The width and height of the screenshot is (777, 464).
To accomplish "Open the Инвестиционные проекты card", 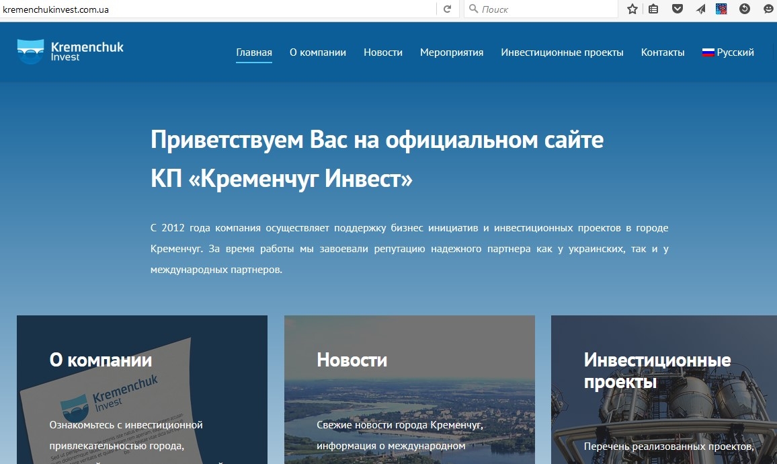I will click(x=663, y=390).
